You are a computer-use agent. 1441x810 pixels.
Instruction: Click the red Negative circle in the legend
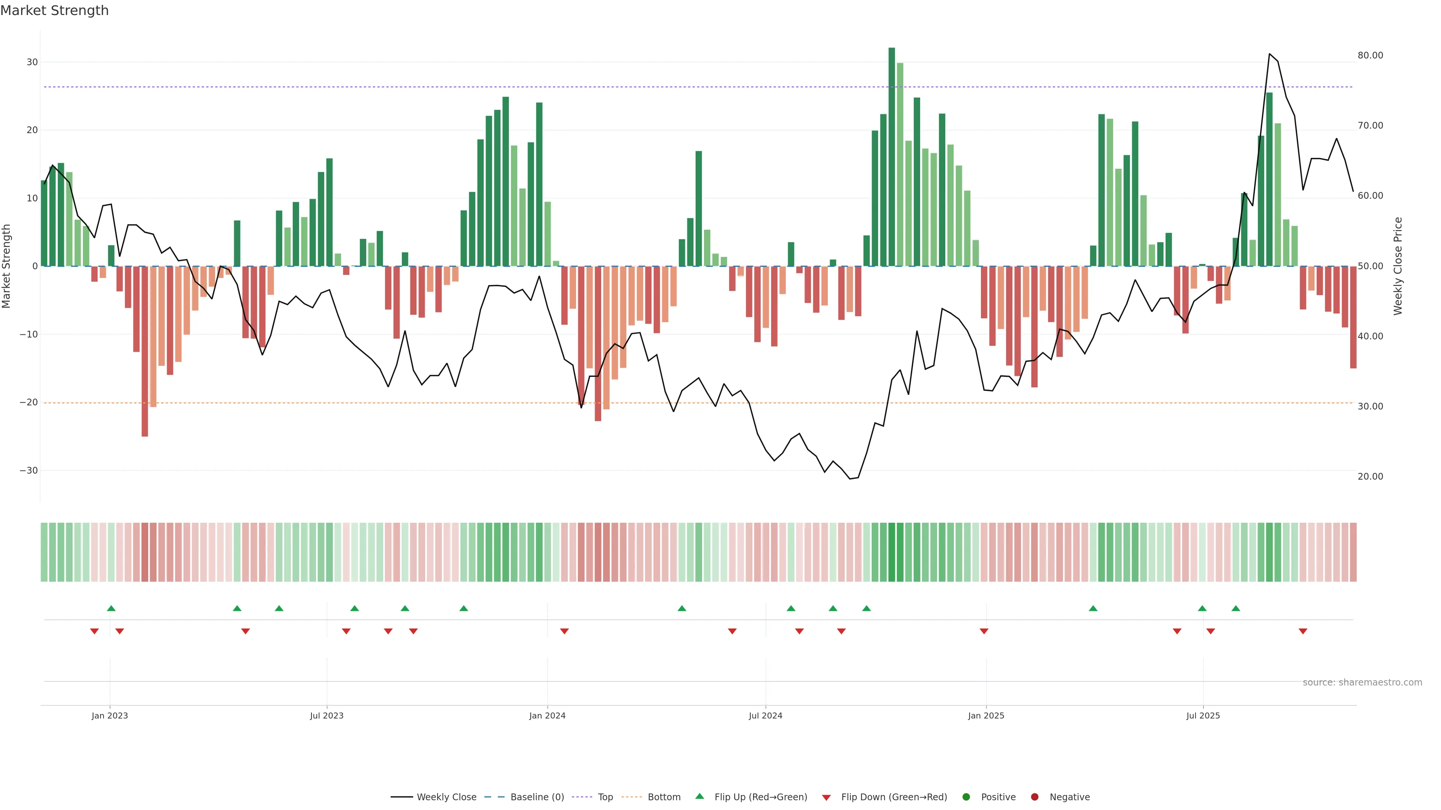tap(1034, 796)
